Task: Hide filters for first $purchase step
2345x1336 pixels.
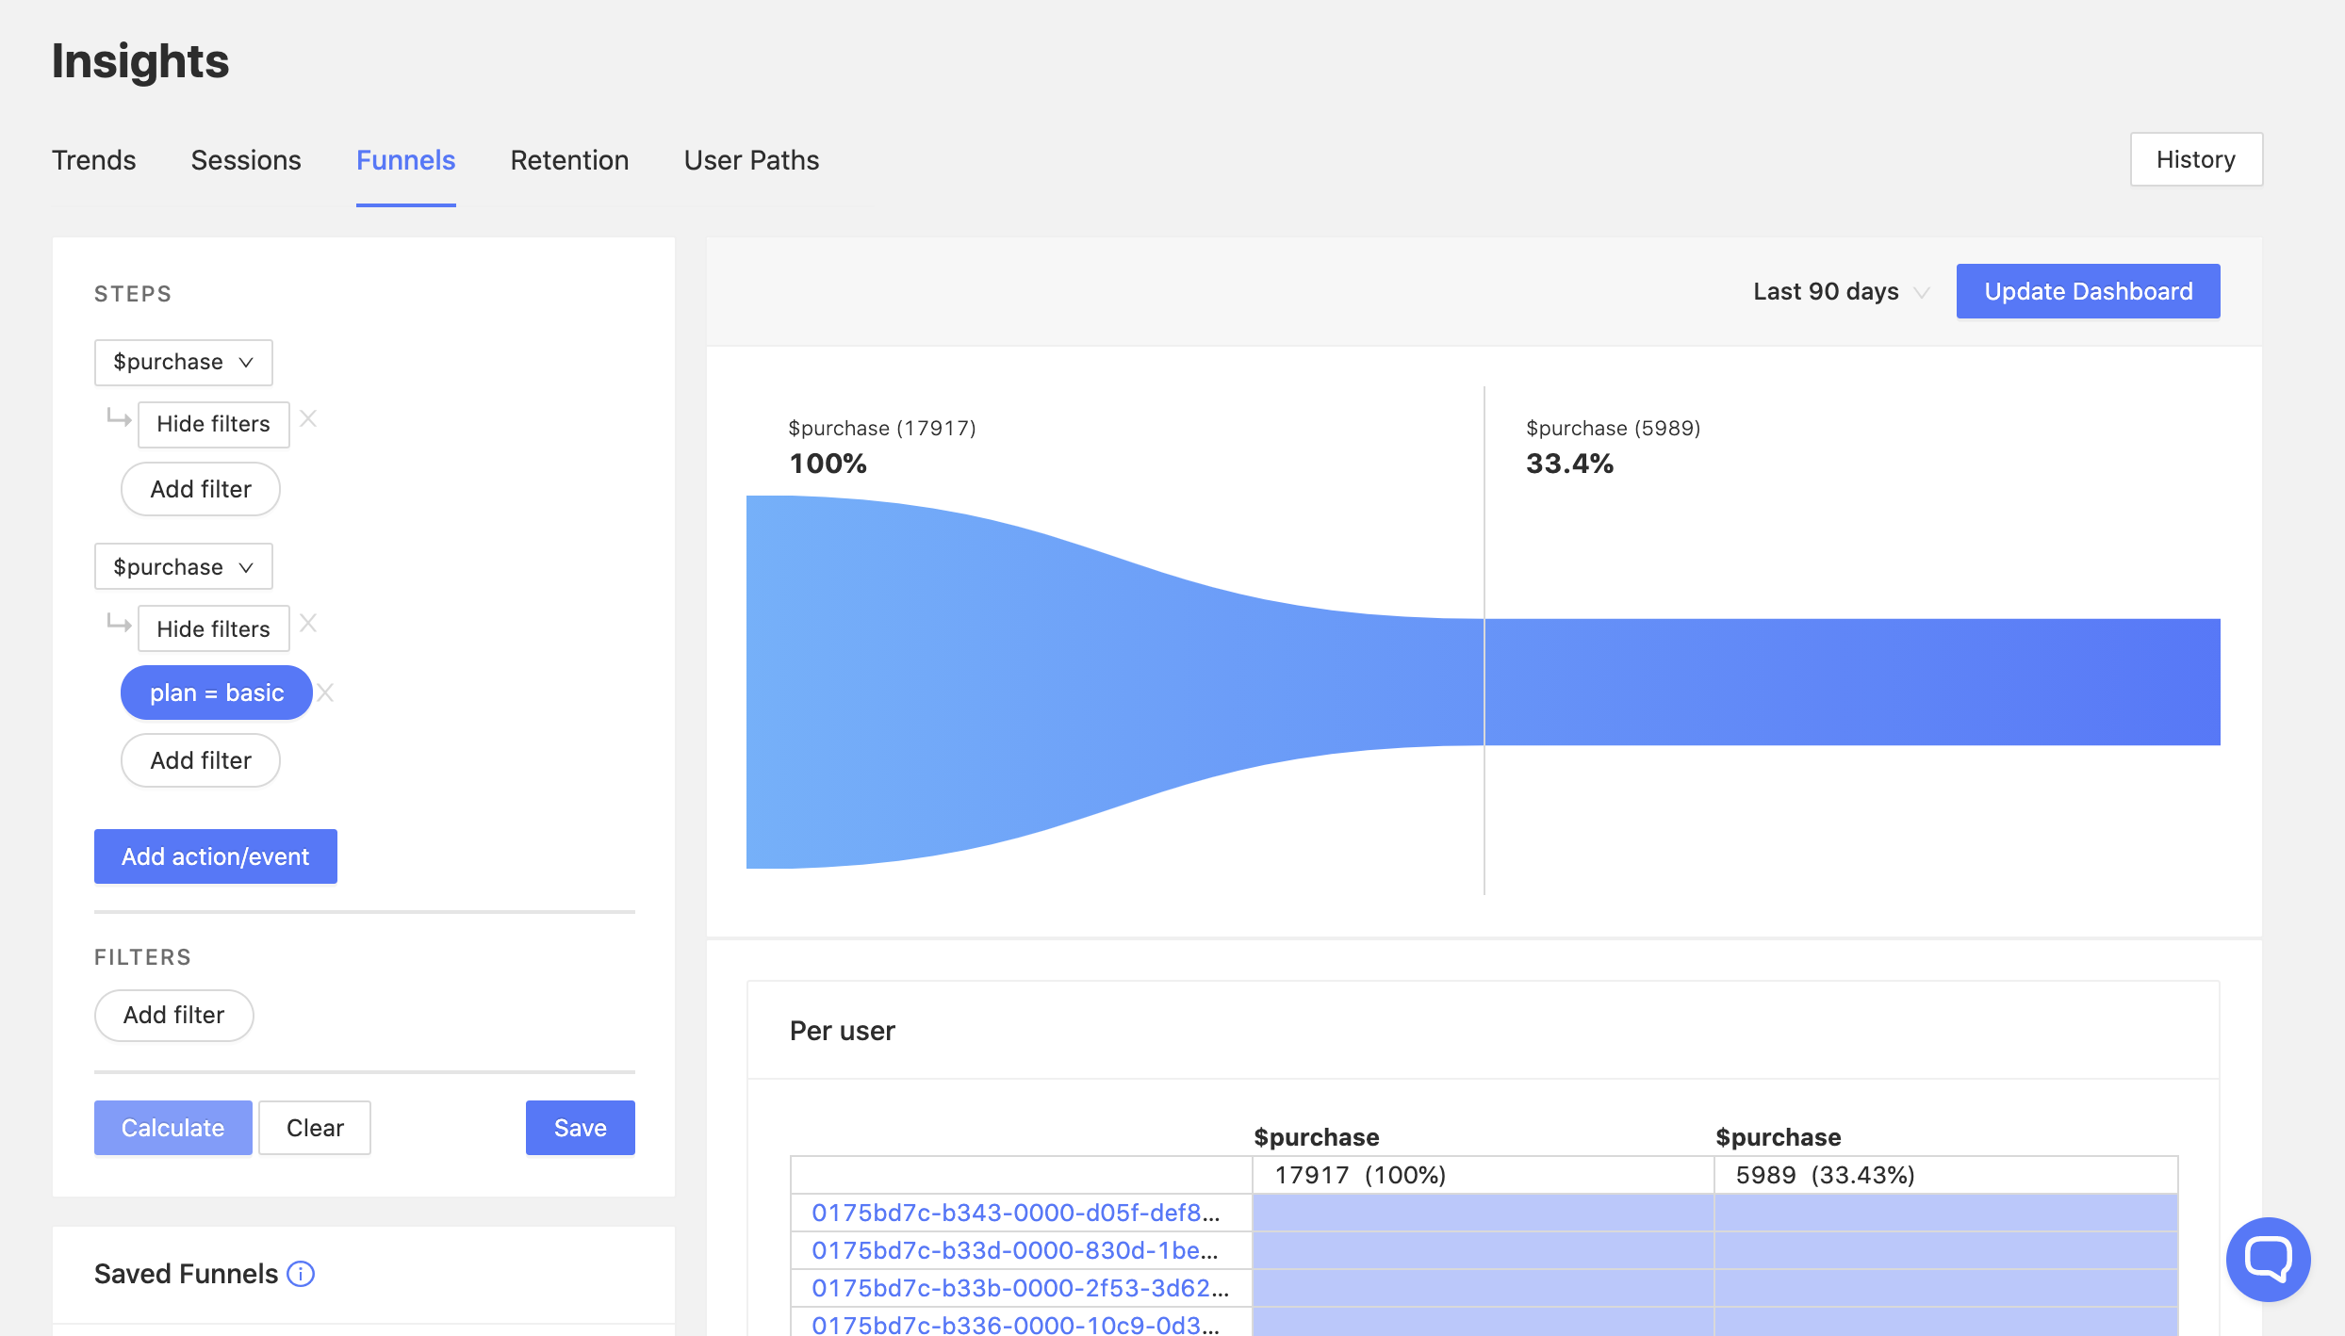Action: tap(213, 424)
